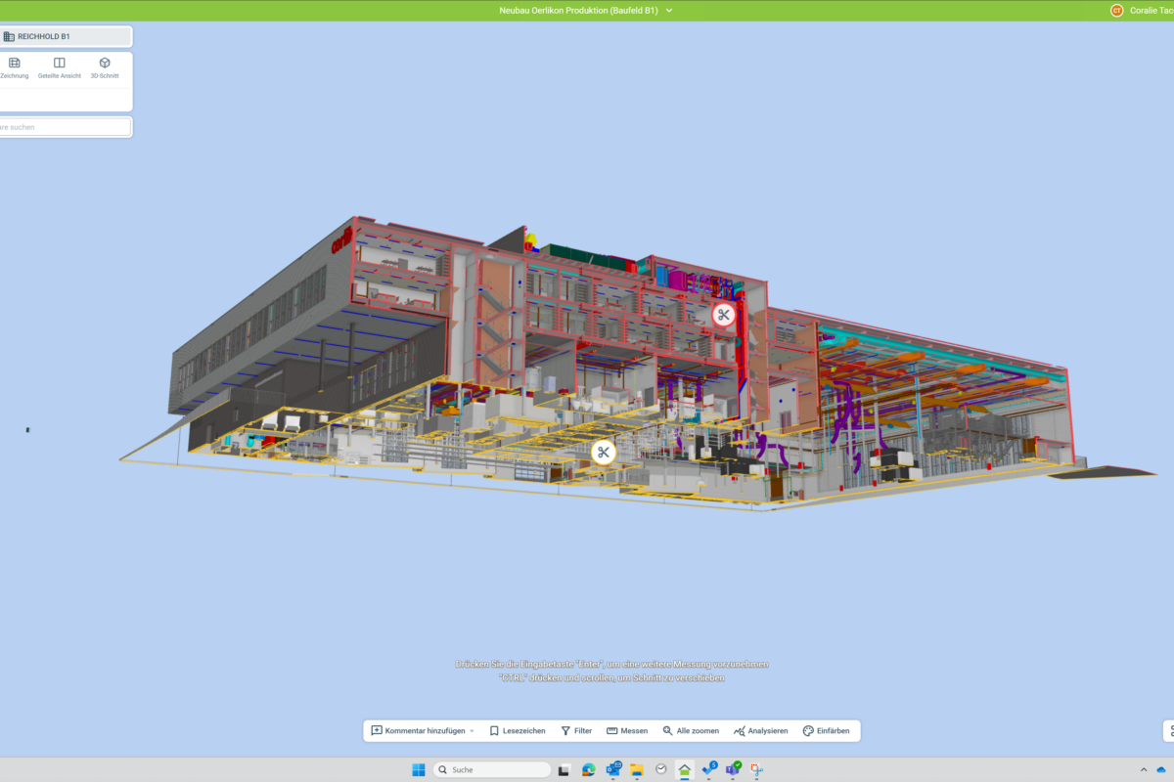Open the Zeichnung view mode
The image size is (1174, 782).
(x=14, y=67)
